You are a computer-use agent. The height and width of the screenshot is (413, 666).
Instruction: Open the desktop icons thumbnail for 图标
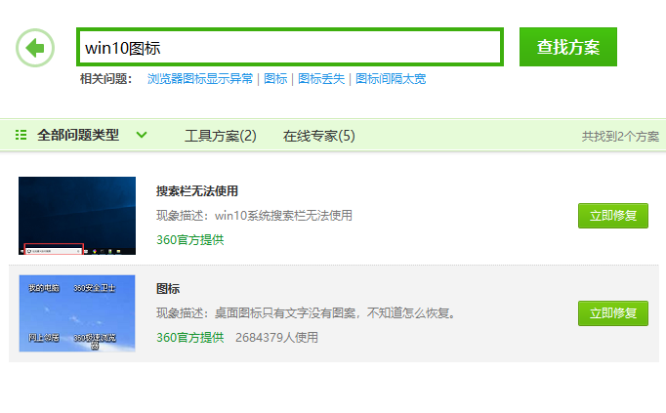[x=77, y=313]
